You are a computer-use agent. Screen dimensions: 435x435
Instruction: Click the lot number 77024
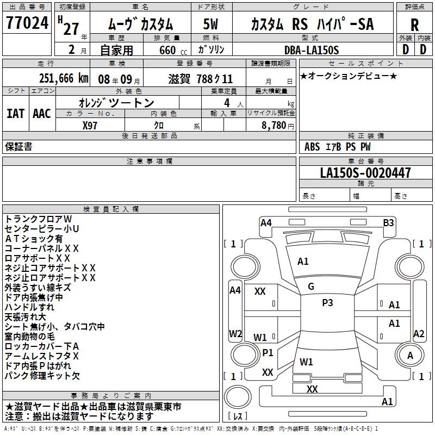[x=27, y=24]
